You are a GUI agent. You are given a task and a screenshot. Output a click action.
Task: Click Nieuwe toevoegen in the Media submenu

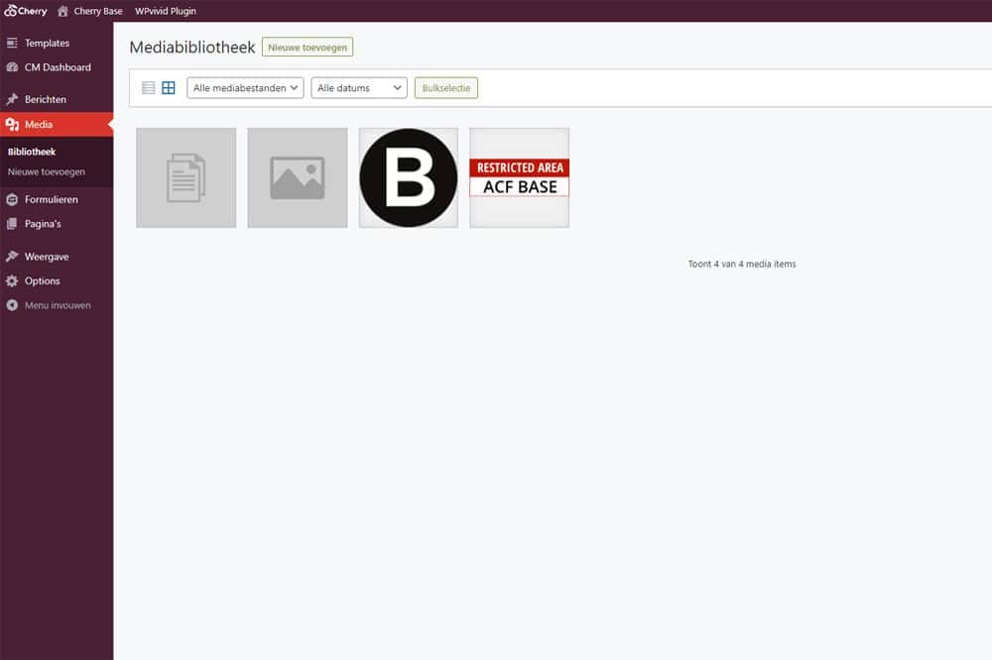(47, 171)
